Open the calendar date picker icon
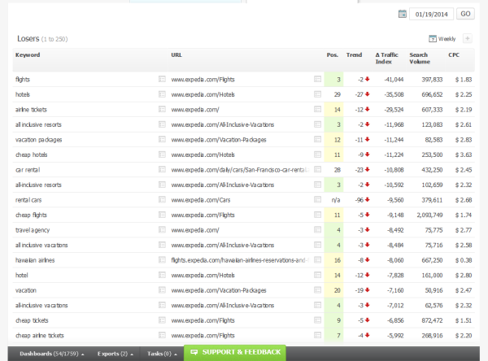This screenshot has width=488, height=361. pos(403,14)
